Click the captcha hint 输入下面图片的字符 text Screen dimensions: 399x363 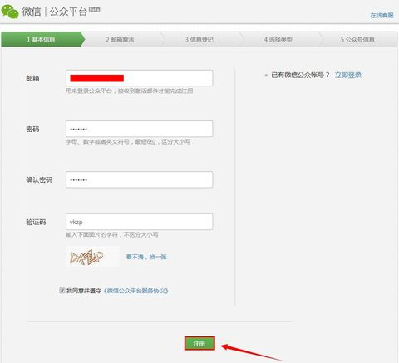112,235
